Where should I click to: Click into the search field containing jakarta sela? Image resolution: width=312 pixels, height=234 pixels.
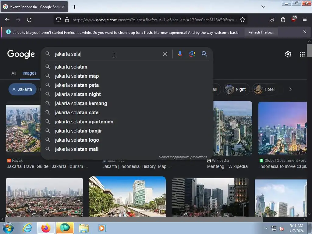coord(108,54)
